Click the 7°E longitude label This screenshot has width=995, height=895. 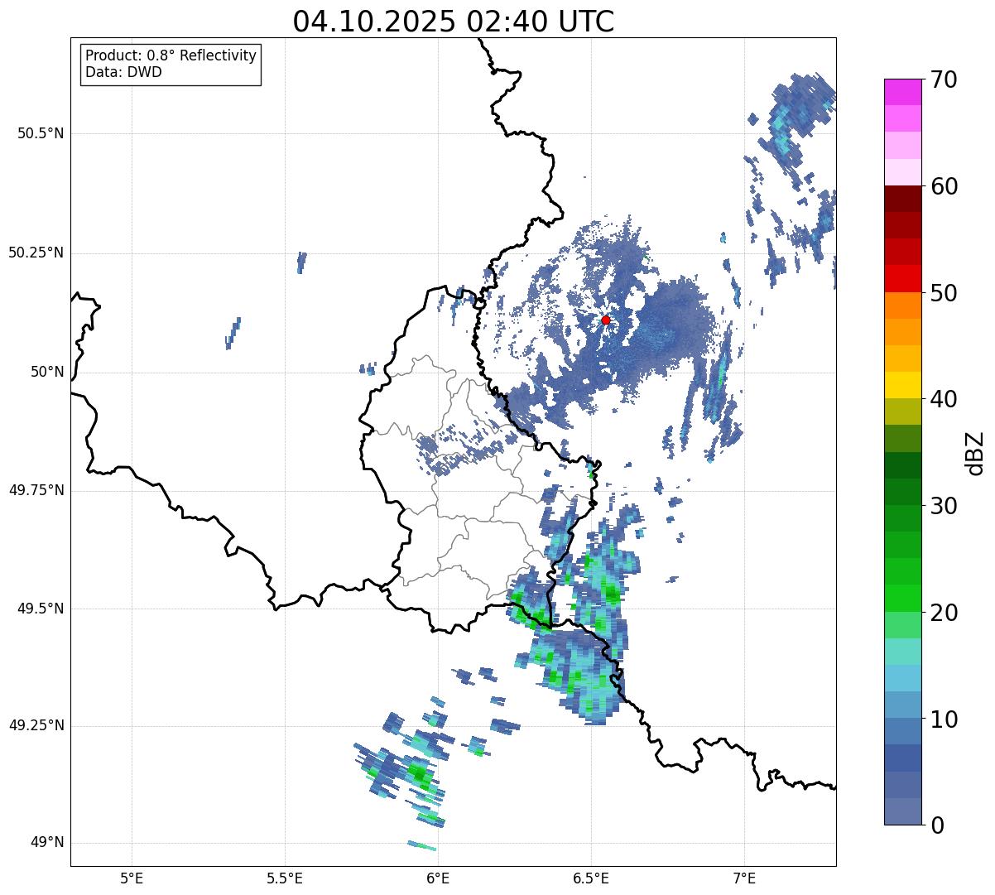pos(744,878)
